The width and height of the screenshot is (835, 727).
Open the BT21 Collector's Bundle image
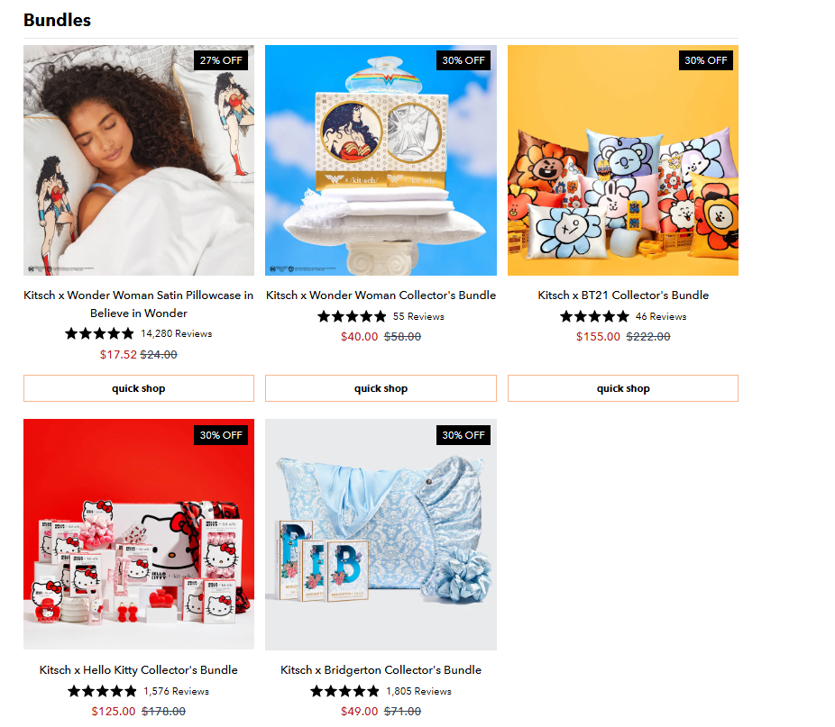(623, 160)
